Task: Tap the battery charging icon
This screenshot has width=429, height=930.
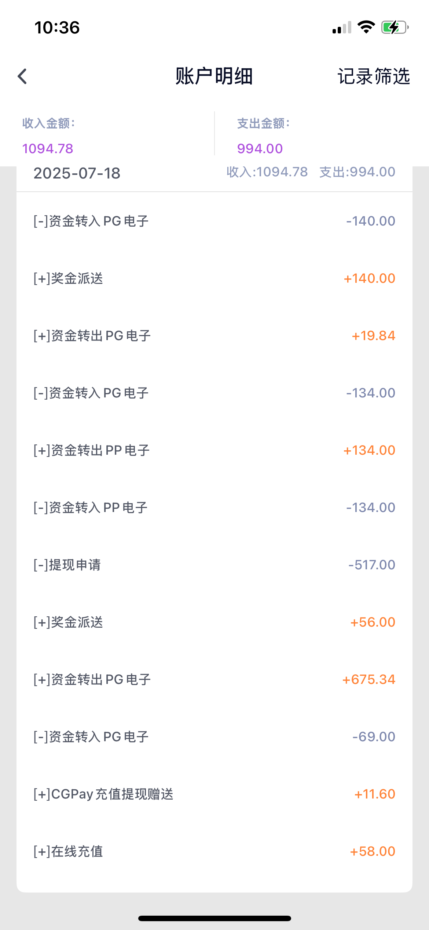Action: click(x=395, y=27)
